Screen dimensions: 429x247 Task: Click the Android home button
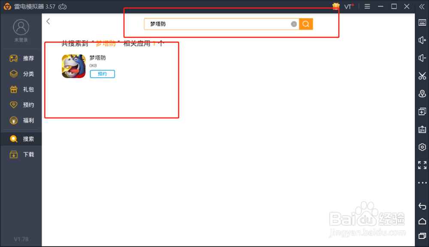[x=422, y=221]
